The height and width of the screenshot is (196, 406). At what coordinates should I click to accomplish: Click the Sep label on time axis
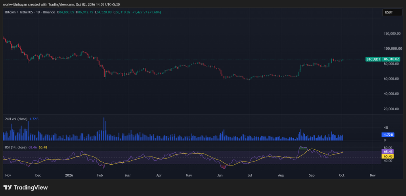(312, 175)
